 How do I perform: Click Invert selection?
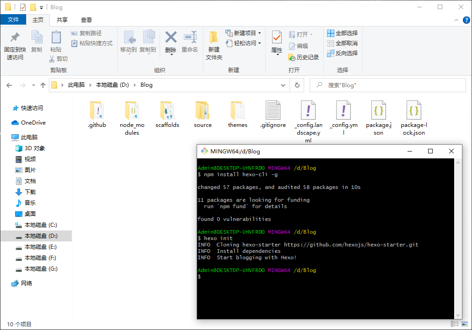pos(343,53)
